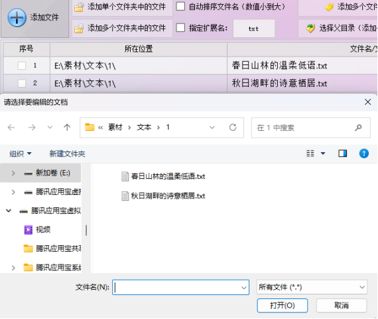The width and height of the screenshot is (378, 319).
Task: Click the refresh icon in address bar
Action: click(233, 128)
